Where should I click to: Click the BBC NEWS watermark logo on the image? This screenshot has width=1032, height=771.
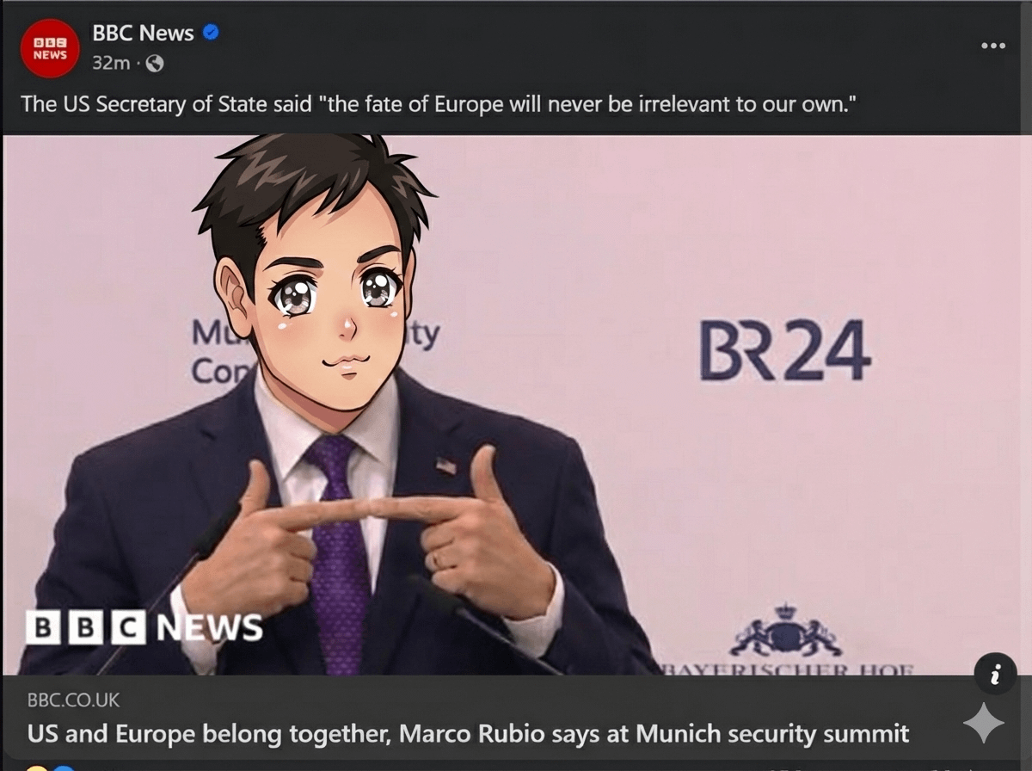(144, 627)
